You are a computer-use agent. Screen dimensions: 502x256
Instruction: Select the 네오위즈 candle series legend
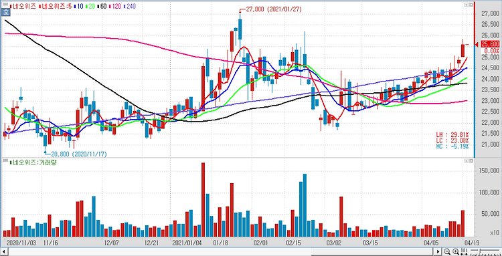pos(23,6)
